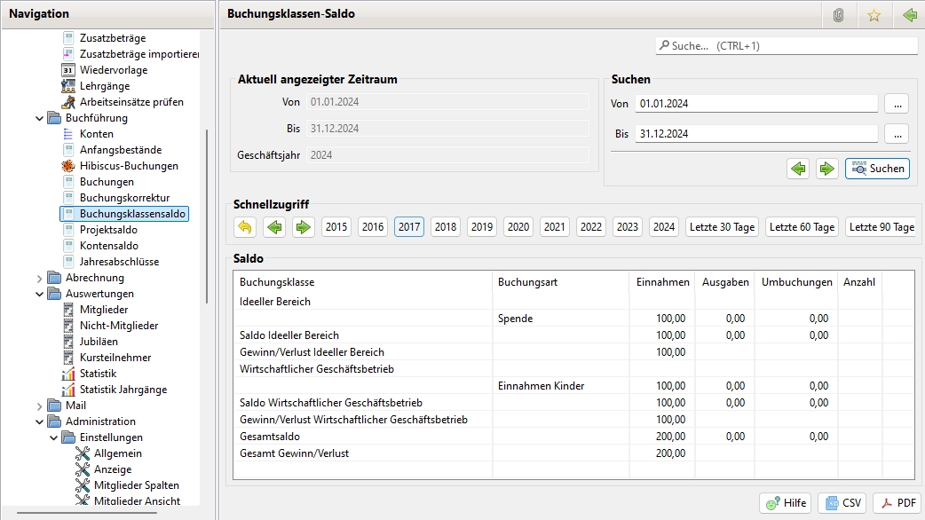Select Kontensaldo in the navigation tree
Viewport: 925px width, 520px height.
108,246
